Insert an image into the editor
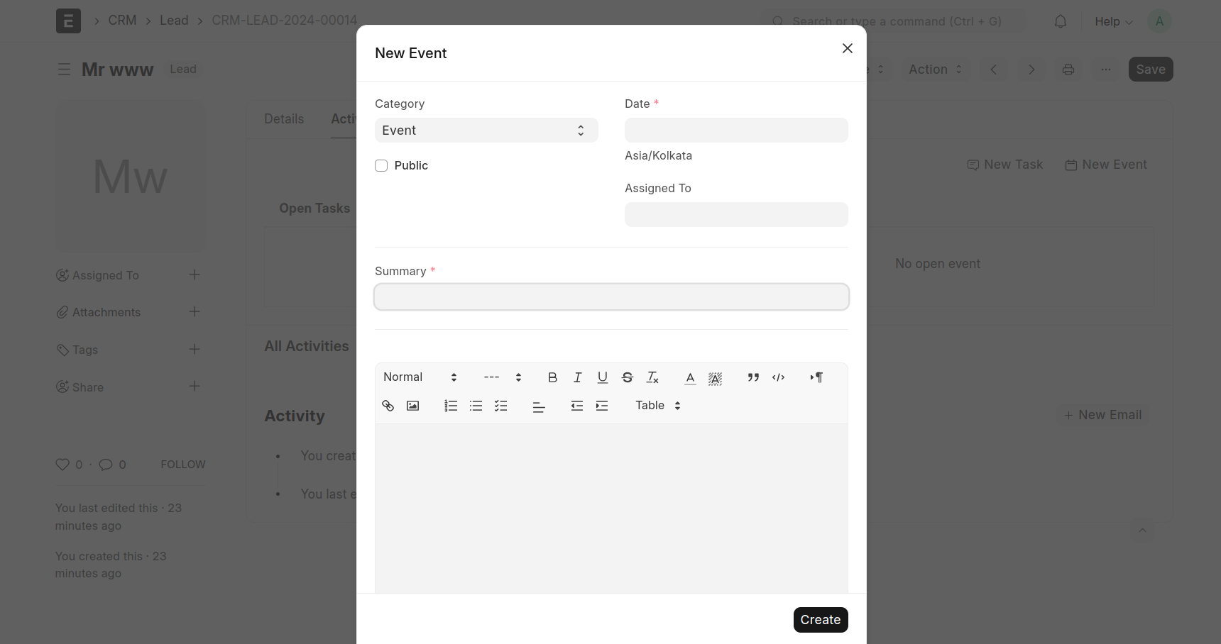The width and height of the screenshot is (1221, 644). point(412,406)
